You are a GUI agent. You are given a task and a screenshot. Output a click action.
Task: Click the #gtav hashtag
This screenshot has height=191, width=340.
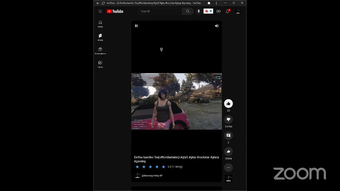(193, 157)
